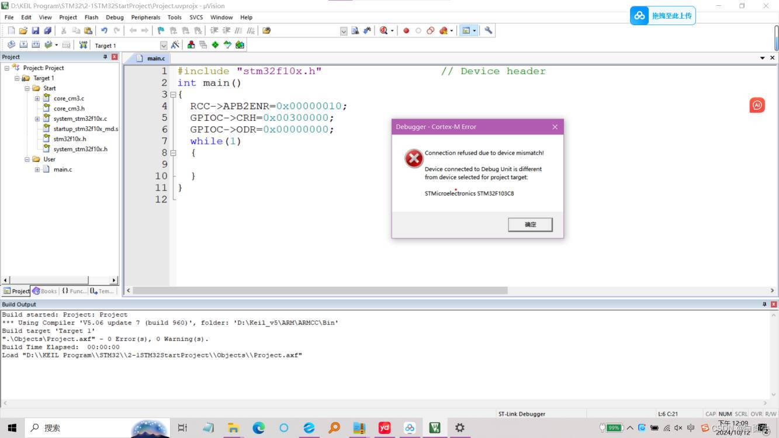The image size is (779, 438).
Task: Click the Indent selection icon
Action: [214, 30]
